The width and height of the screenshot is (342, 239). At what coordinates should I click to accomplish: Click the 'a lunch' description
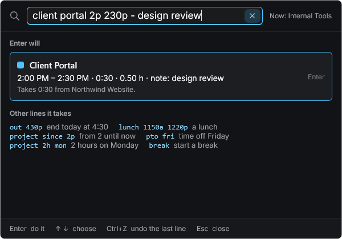[205, 127]
